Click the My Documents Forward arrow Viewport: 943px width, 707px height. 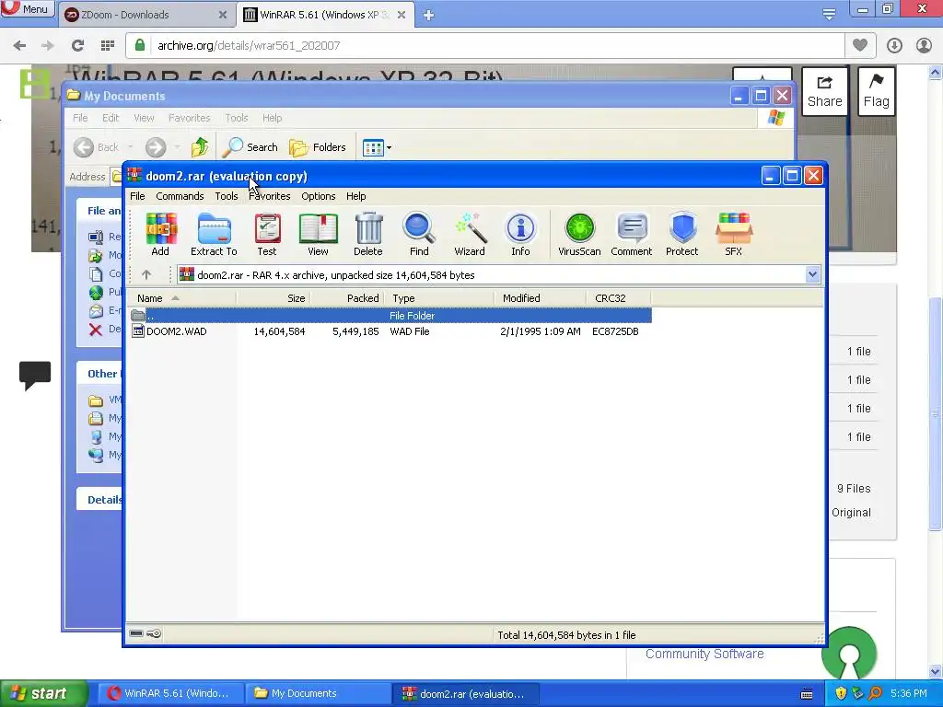(156, 146)
